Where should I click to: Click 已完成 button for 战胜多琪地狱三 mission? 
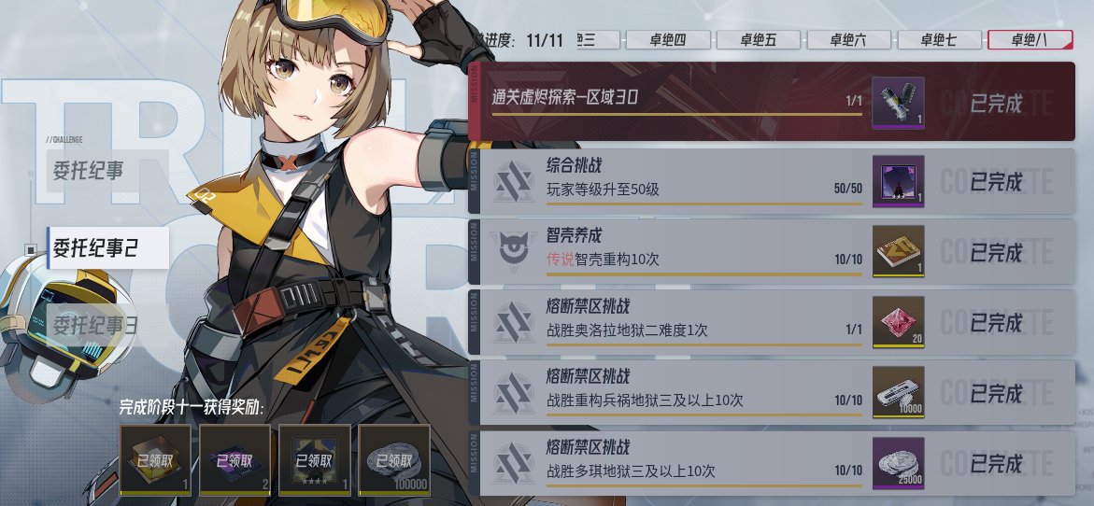(996, 463)
